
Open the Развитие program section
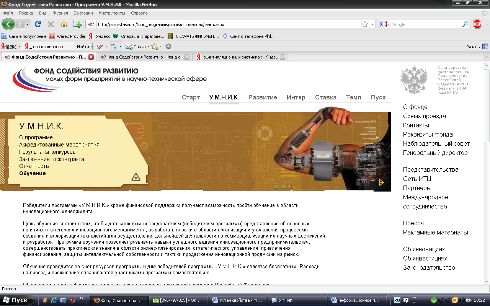[263, 97]
